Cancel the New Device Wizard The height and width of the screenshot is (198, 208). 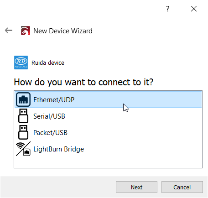coord(182,187)
